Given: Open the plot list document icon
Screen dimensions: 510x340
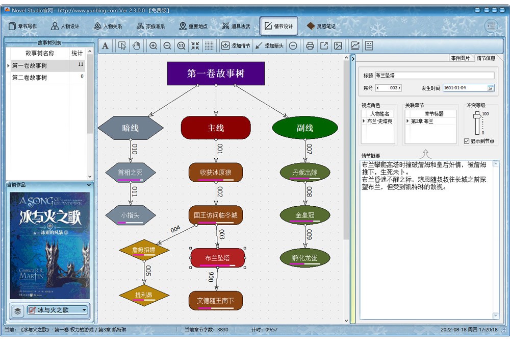Looking at the screenshot, I should coord(369,46).
